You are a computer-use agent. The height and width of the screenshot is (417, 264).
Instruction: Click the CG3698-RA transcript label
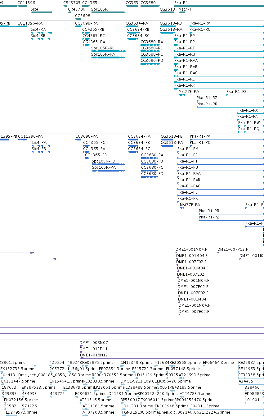click(86, 23)
